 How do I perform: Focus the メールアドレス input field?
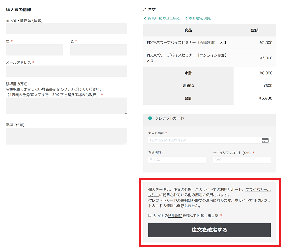click(x=66, y=71)
